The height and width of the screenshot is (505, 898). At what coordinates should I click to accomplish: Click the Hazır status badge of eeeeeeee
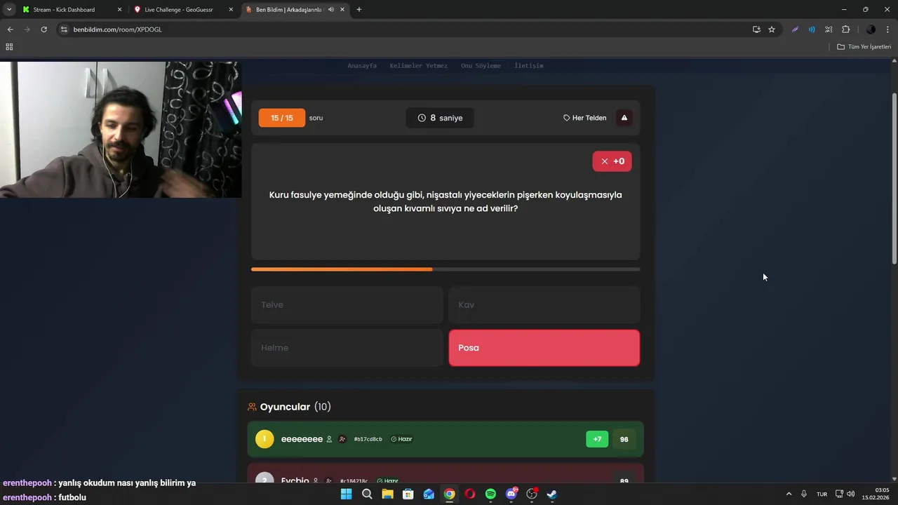pos(402,439)
